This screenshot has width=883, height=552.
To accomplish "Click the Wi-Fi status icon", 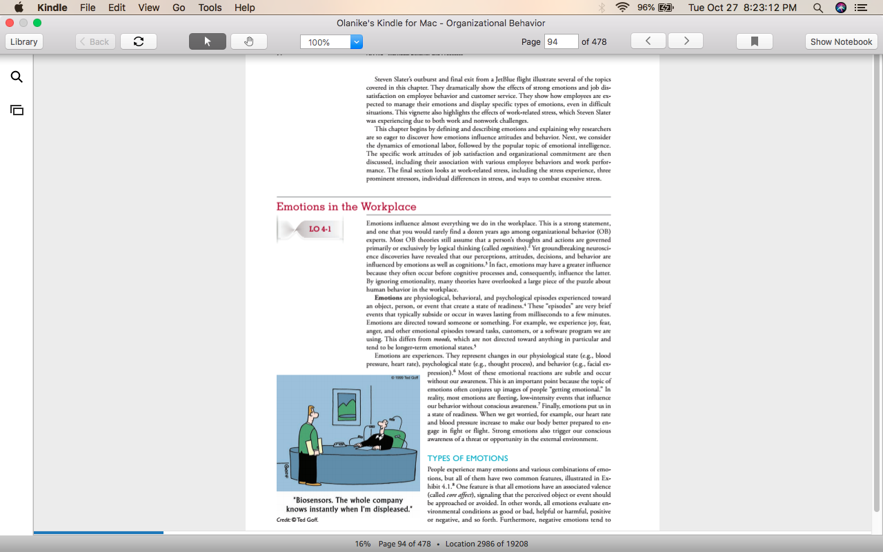I will point(623,8).
